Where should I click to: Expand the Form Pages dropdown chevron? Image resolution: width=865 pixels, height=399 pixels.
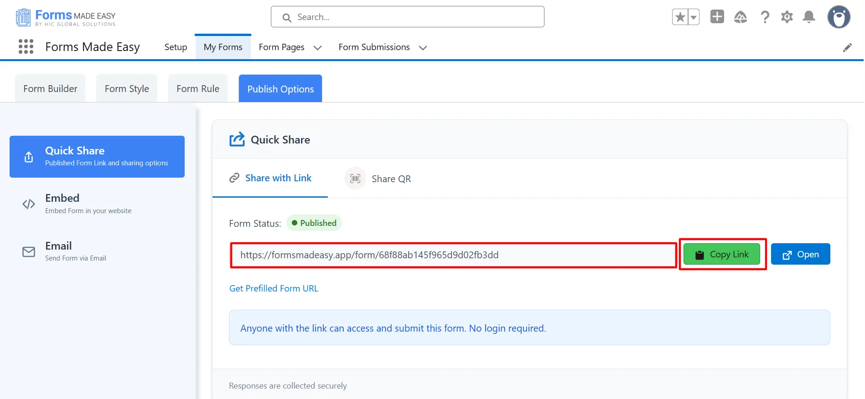[318, 48]
